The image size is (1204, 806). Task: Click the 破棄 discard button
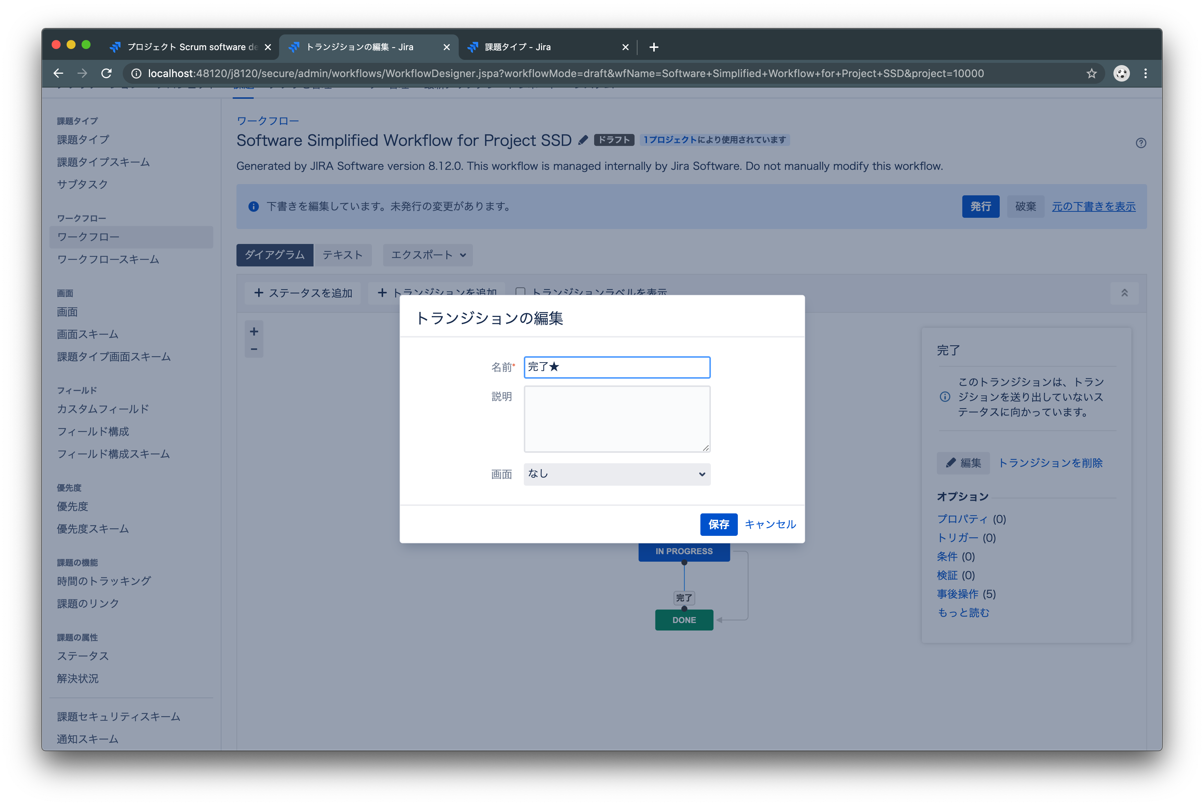pos(1026,207)
